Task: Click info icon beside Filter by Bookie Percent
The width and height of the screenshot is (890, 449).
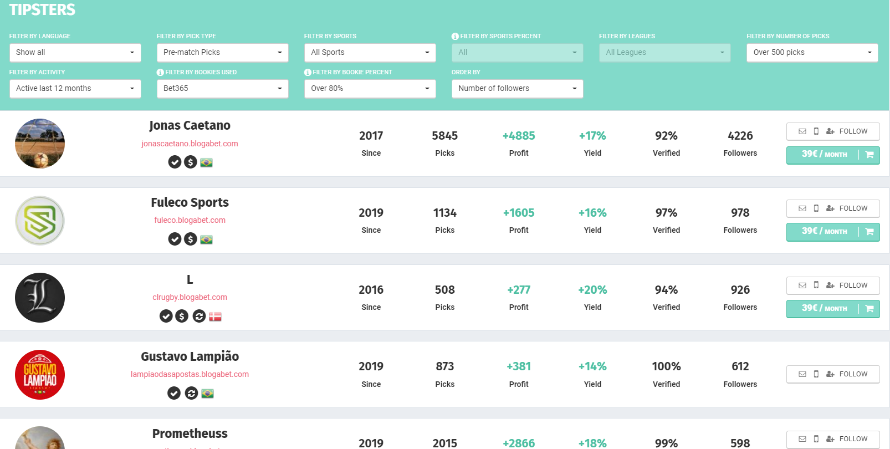Action: pyautogui.click(x=308, y=72)
